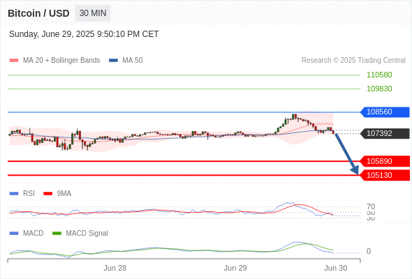Screen dimensions: 412x279
Task: Click the Jun 30 date axis label
Action: pyautogui.click(x=336, y=268)
